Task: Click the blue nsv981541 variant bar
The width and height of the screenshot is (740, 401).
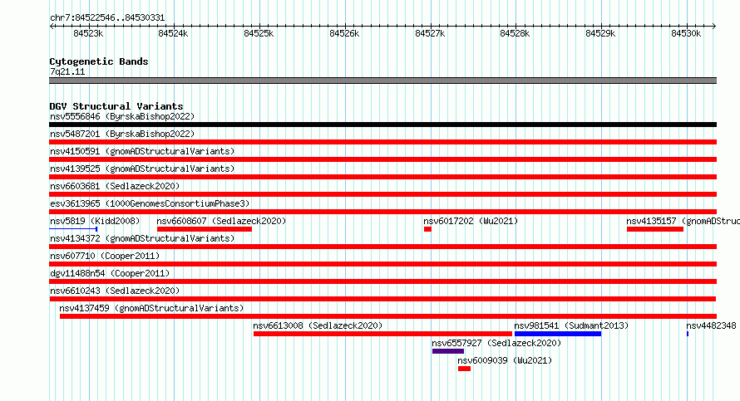Action: click(x=558, y=334)
